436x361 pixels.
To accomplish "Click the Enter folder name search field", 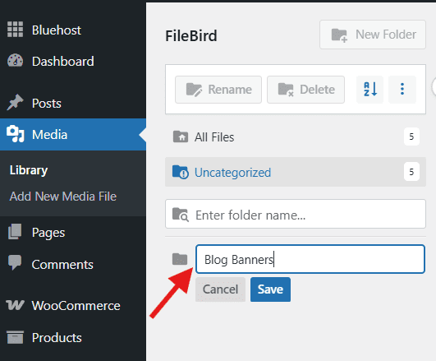I will [296, 214].
